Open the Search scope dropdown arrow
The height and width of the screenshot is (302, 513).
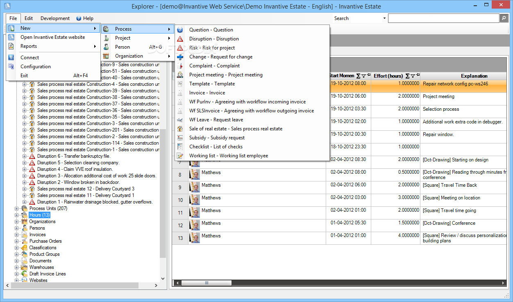point(384,18)
